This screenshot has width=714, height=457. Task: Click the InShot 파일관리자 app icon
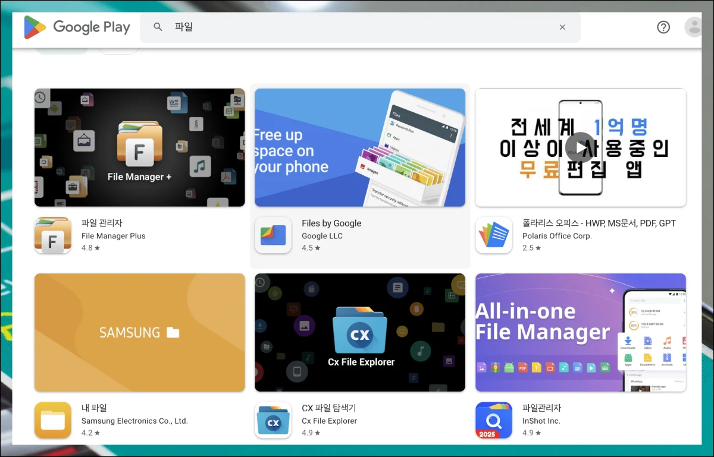(494, 420)
